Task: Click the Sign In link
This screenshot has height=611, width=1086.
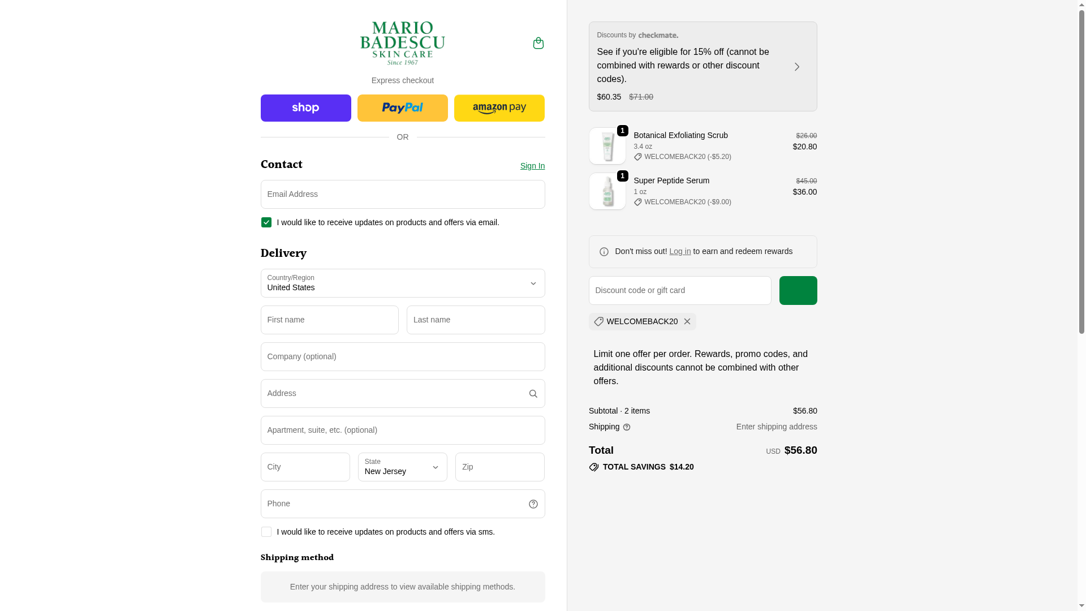Action: coord(532,166)
